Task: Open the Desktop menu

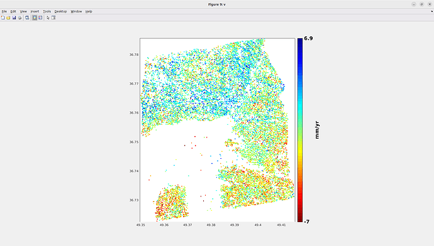Action: pos(60,11)
